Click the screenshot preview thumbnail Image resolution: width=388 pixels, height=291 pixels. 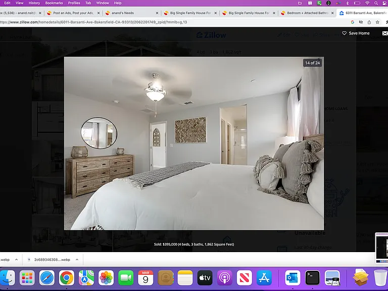tap(382, 248)
